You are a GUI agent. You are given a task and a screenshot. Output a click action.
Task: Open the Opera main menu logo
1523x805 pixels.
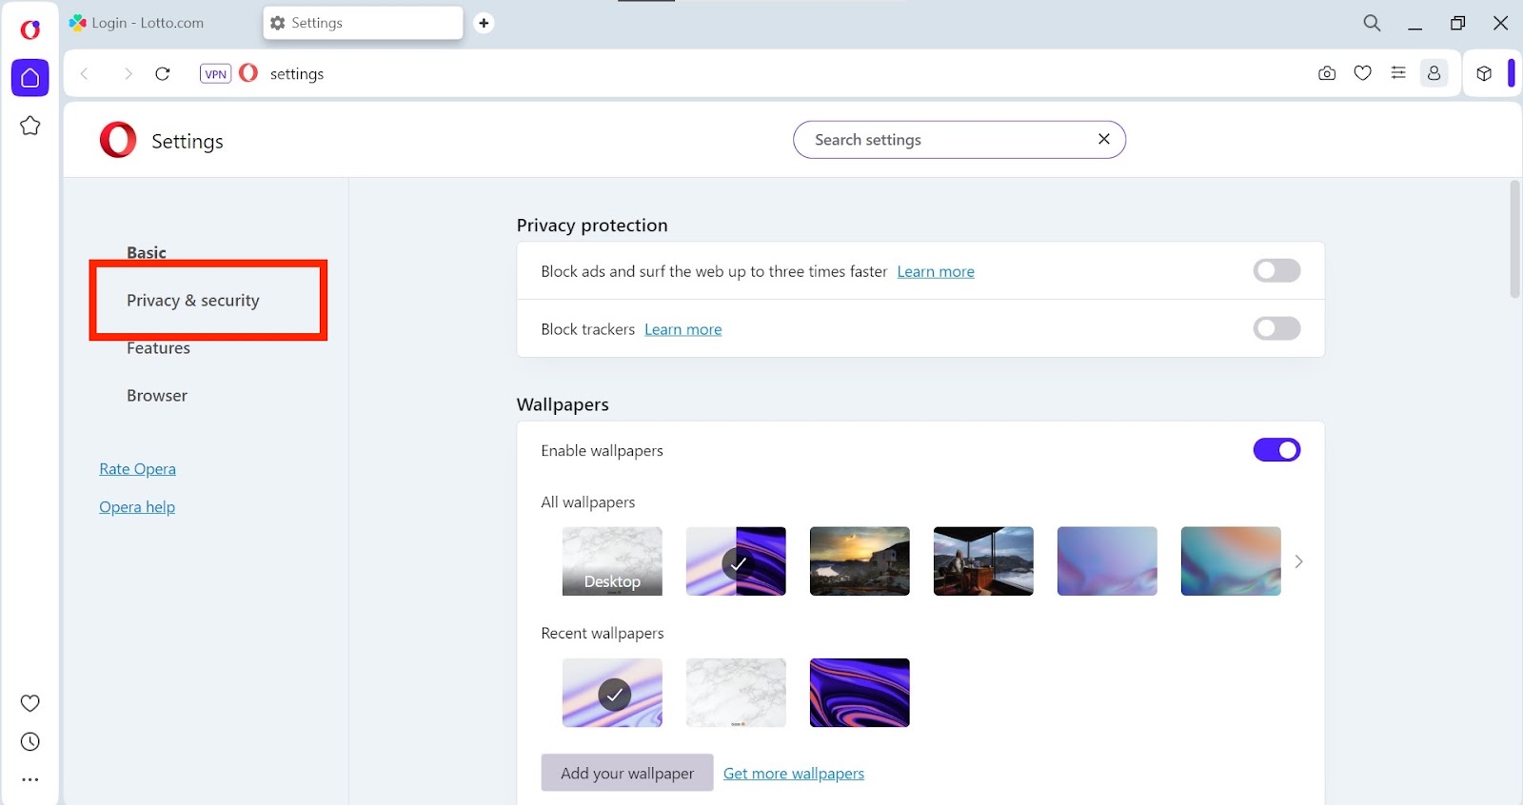pyautogui.click(x=30, y=29)
